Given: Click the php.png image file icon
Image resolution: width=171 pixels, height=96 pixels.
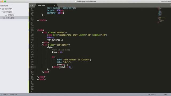Looking at the screenshot, I should click(x=6, y=15).
